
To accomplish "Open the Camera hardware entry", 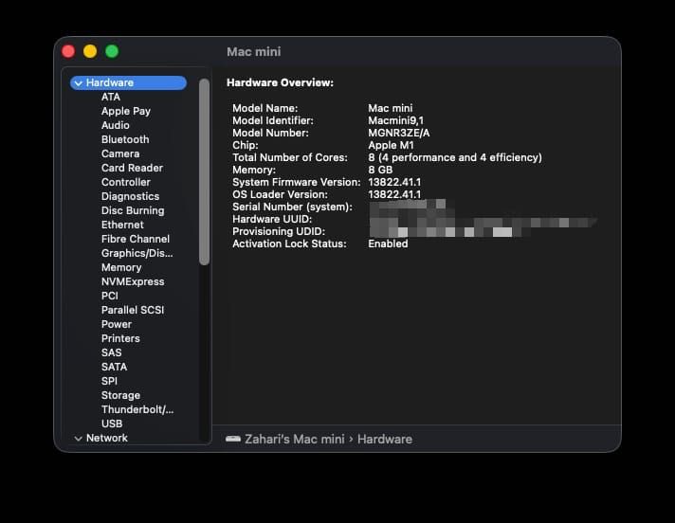I will click(x=120, y=153).
